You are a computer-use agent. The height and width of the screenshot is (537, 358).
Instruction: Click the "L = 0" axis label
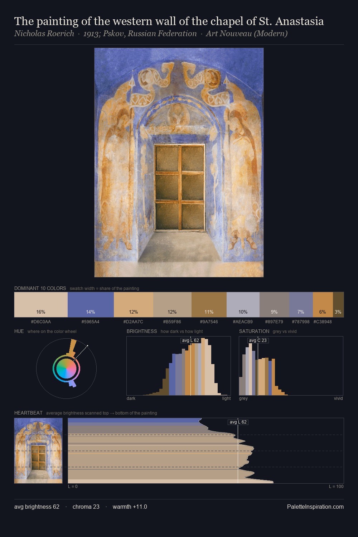[x=73, y=487]
